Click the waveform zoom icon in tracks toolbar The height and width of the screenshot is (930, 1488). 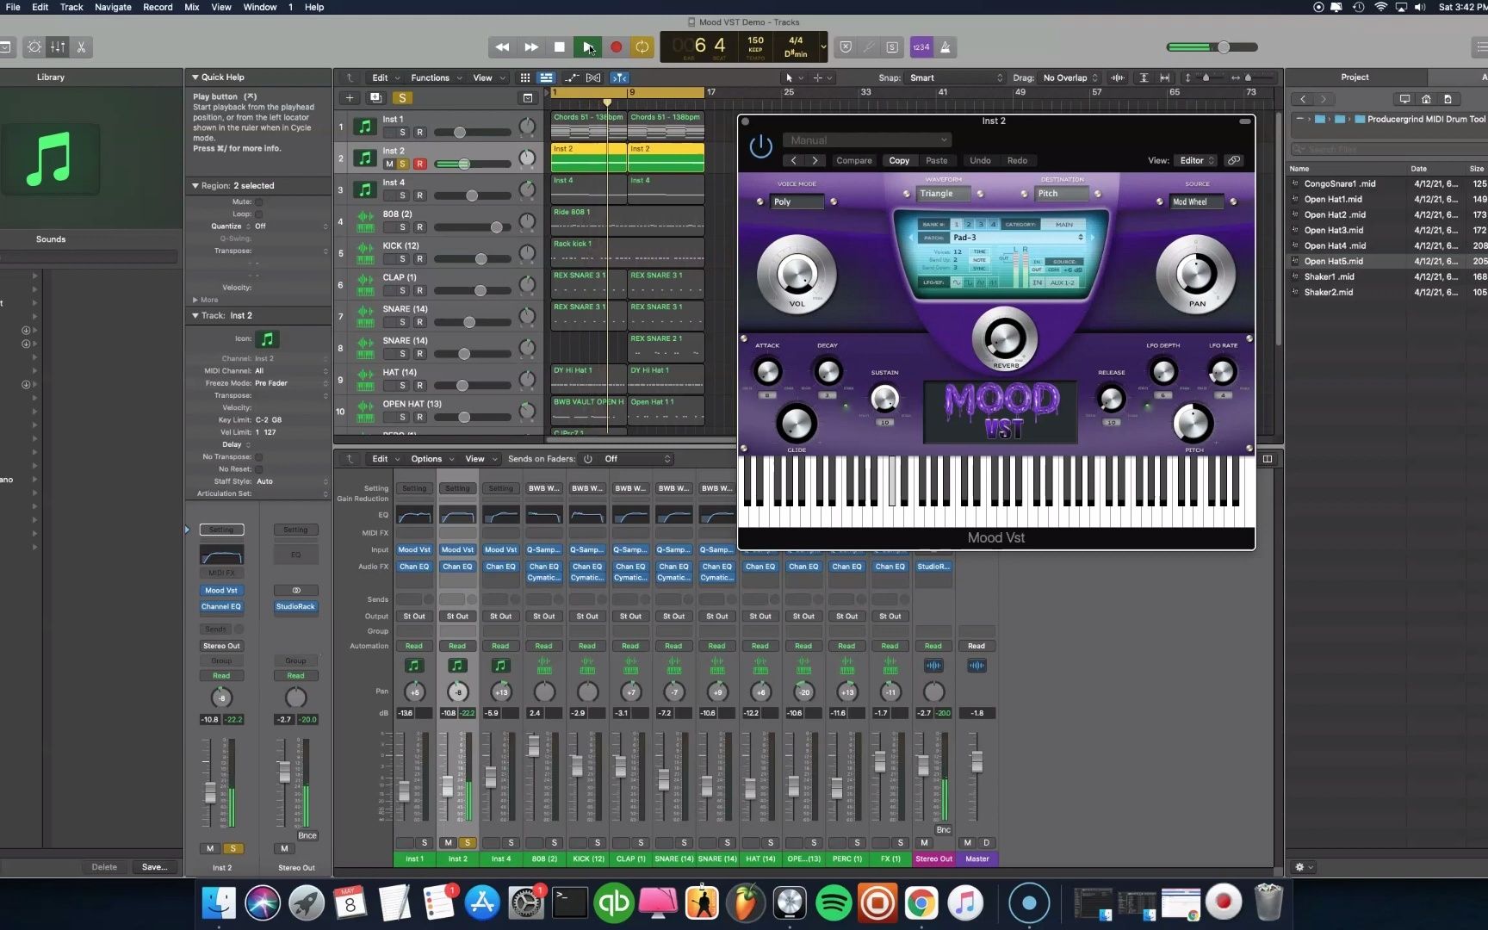(x=1118, y=78)
